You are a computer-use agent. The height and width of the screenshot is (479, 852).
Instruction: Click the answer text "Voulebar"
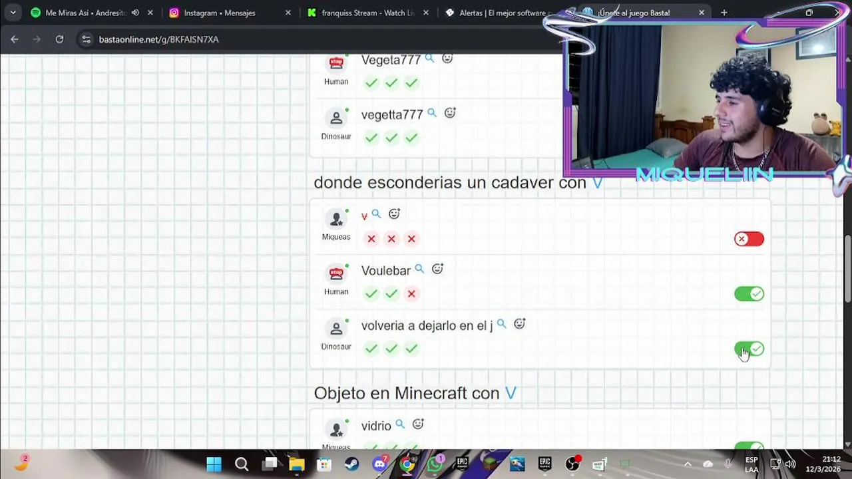[385, 271]
